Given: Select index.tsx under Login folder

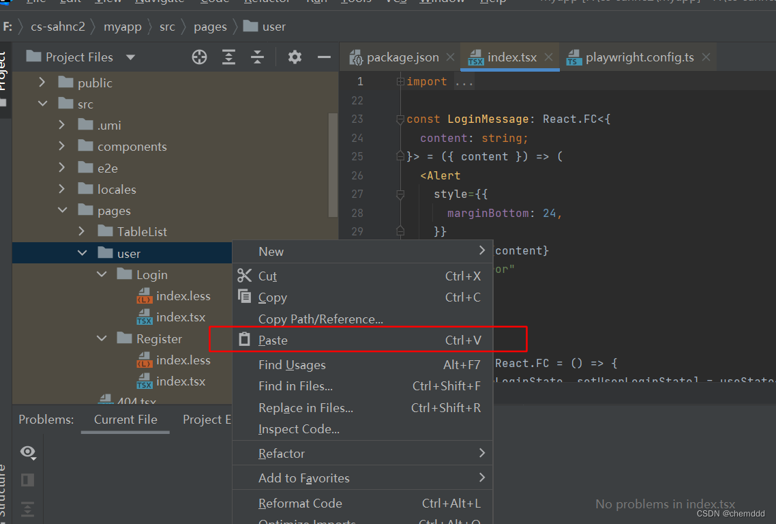Looking at the screenshot, I should 170,317.
